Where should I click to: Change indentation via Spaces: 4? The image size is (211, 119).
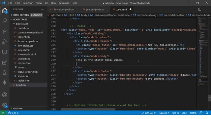pyautogui.click(x=164, y=113)
